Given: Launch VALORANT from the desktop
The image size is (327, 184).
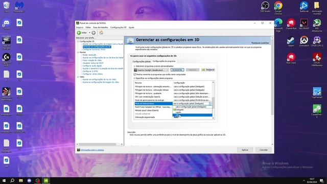Looking at the screenshot, I should coord(304,24).
